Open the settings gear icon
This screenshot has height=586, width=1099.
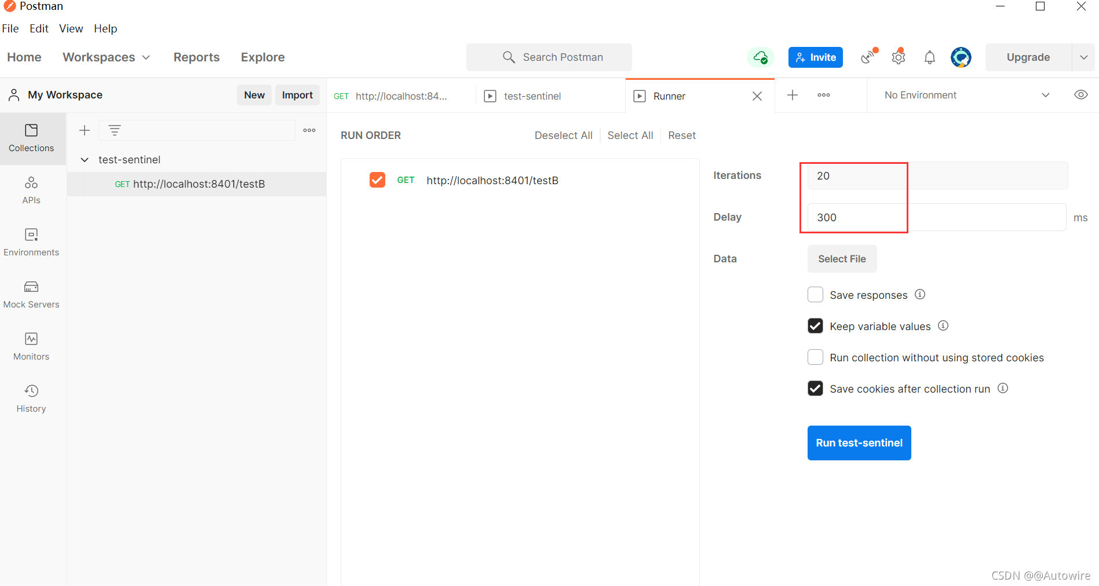(x=899, y=57)
